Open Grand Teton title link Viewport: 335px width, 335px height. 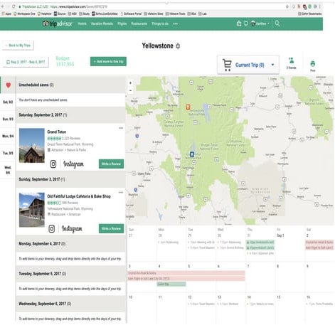click(57, 132)
